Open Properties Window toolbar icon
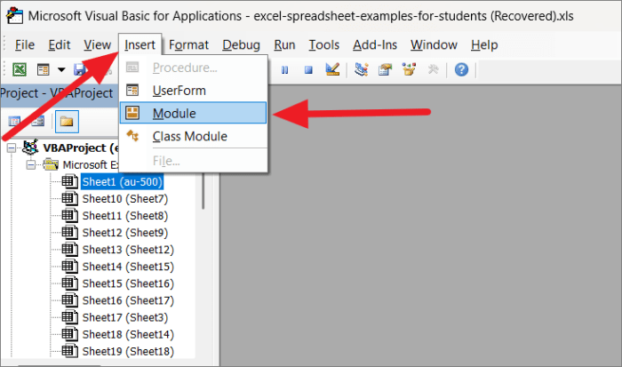Screen dimensions: 622x367 click(x=385, y=70)
